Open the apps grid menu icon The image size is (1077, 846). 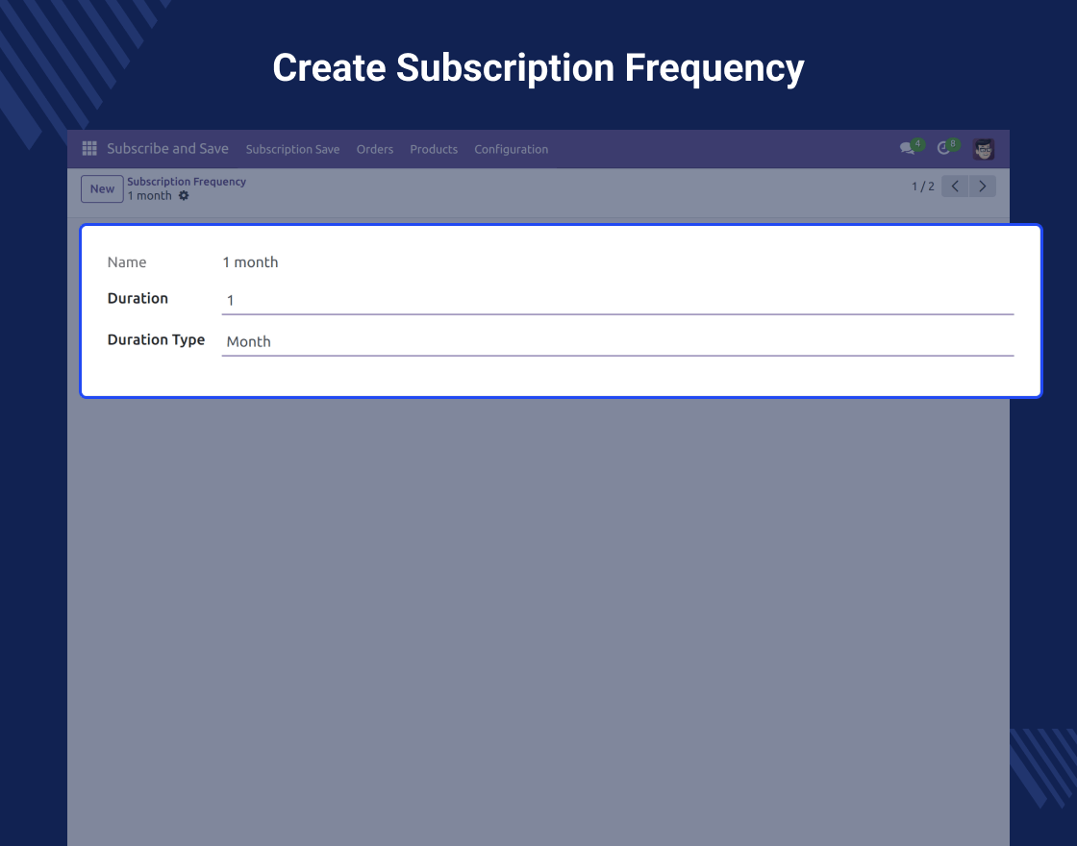click(x=89, y=148)
